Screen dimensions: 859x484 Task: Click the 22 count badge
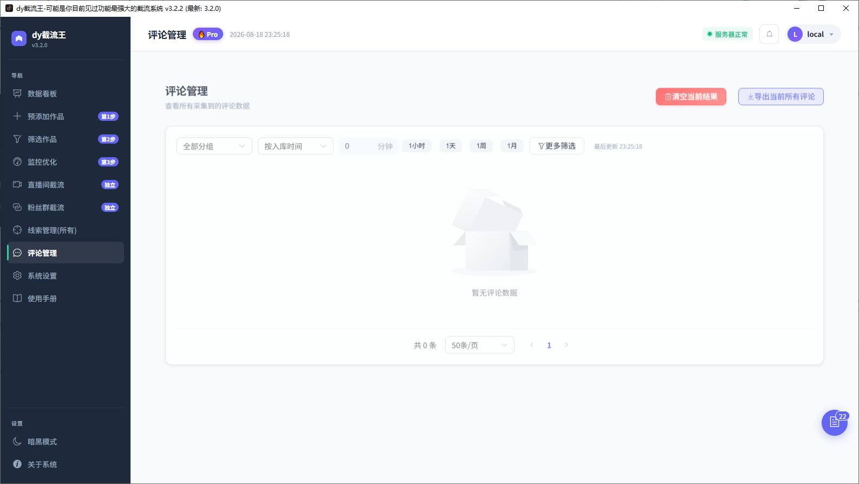point(842,416)
